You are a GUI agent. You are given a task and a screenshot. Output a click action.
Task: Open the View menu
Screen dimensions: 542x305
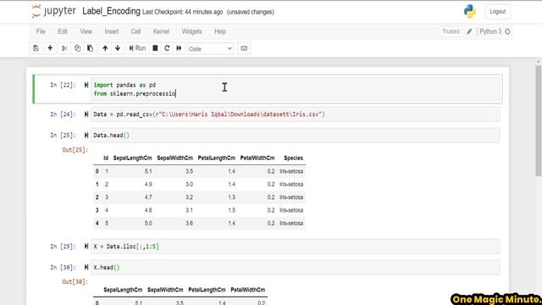coord(86,31)
